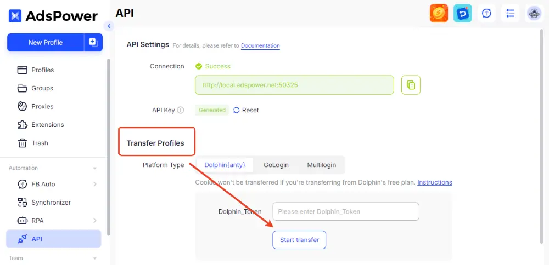Screen dimensions: 549x265
Task: Click the Profiles window icon in the sidebar
Action: (x=22, y=70)
